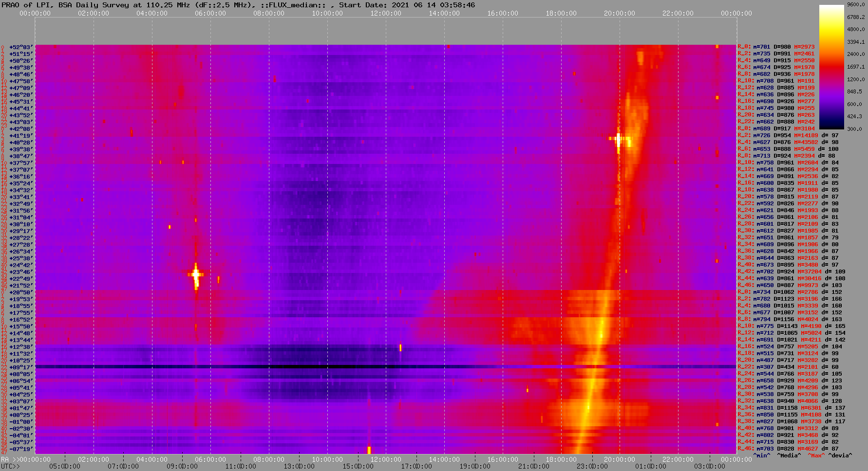Viewport: 868px width, 471px height.
Task: Click the 1200.0 color scale value
Action: pyautogui.click(x=856, y=79)
